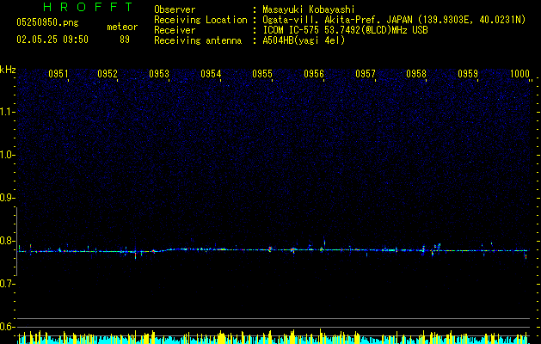
Task: Click the Observer label
Action: point(175,9)
